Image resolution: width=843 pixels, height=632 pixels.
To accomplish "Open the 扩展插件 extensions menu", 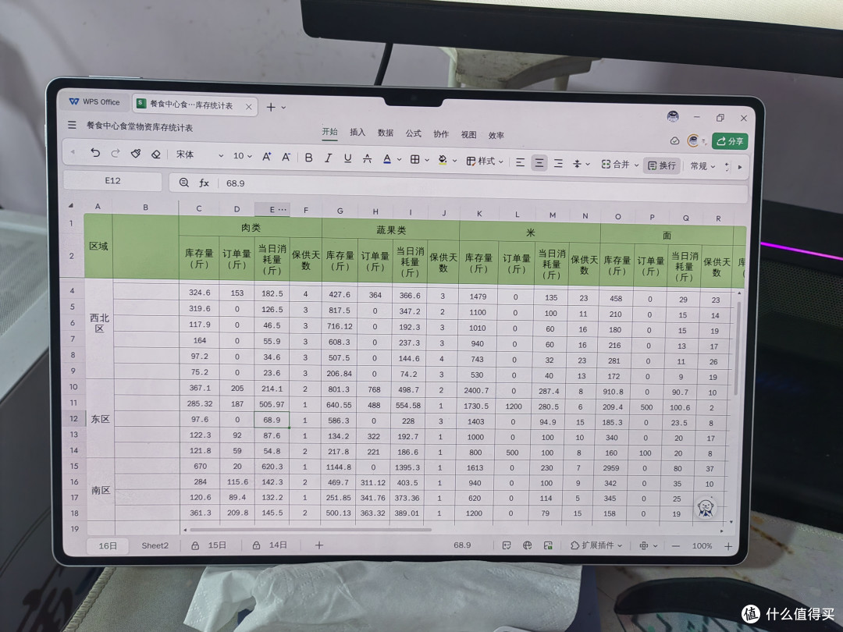I will (x=596, y=545).
